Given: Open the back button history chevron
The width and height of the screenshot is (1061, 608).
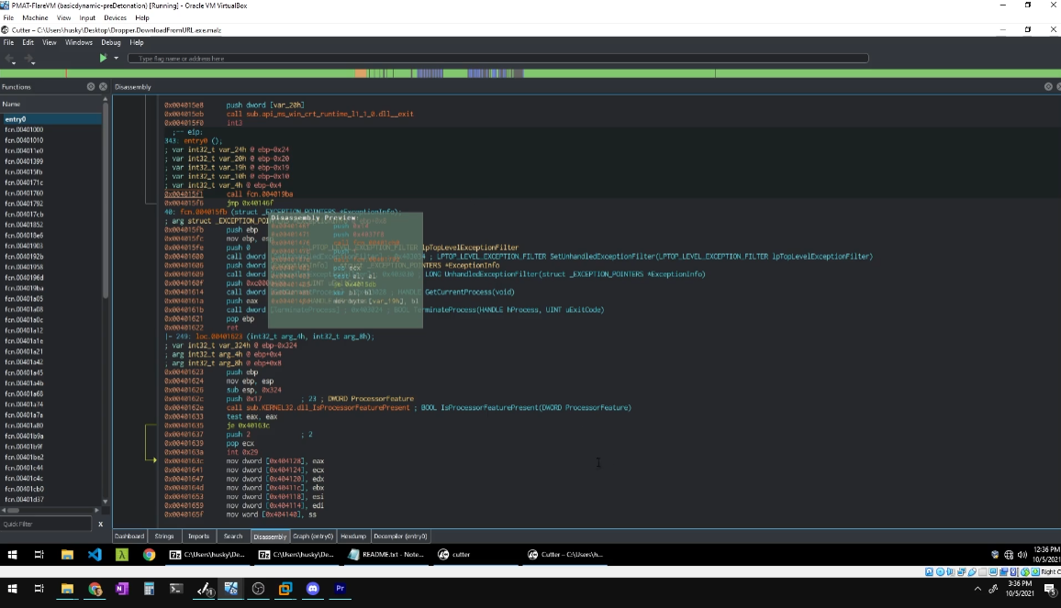Looking at the screenshot, I should tap(14, 63).
